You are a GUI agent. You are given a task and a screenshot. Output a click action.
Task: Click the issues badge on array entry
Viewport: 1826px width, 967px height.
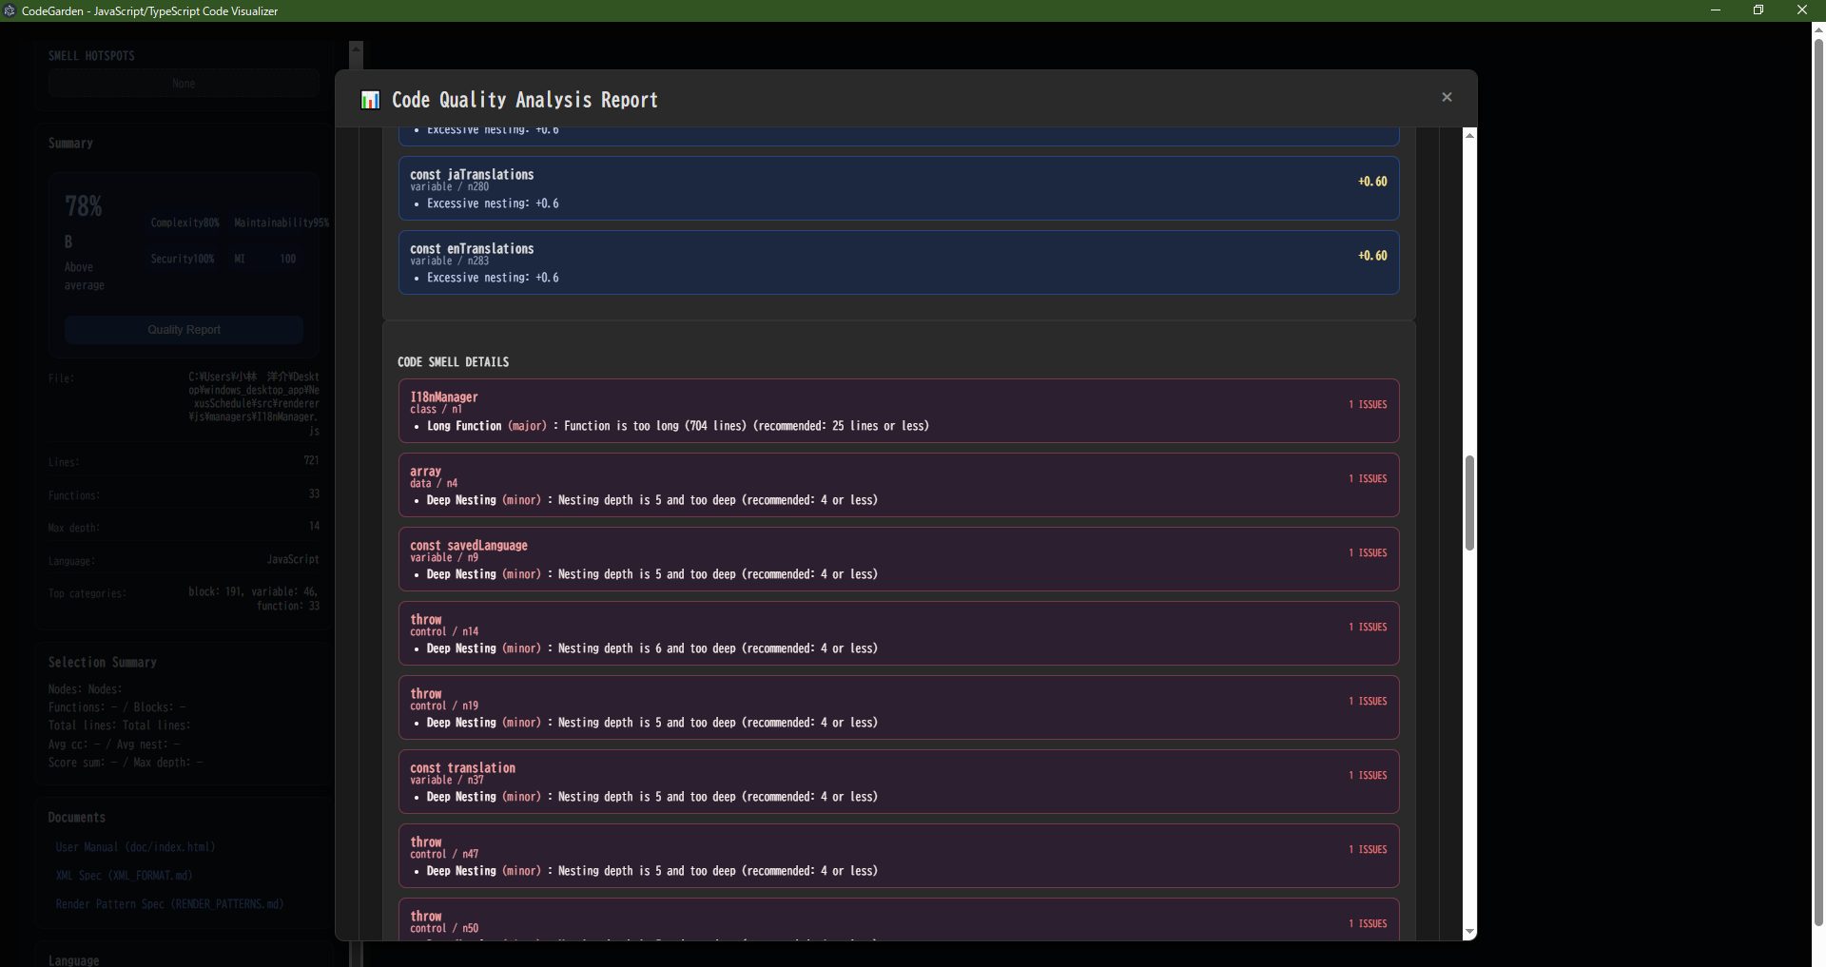1367,479
